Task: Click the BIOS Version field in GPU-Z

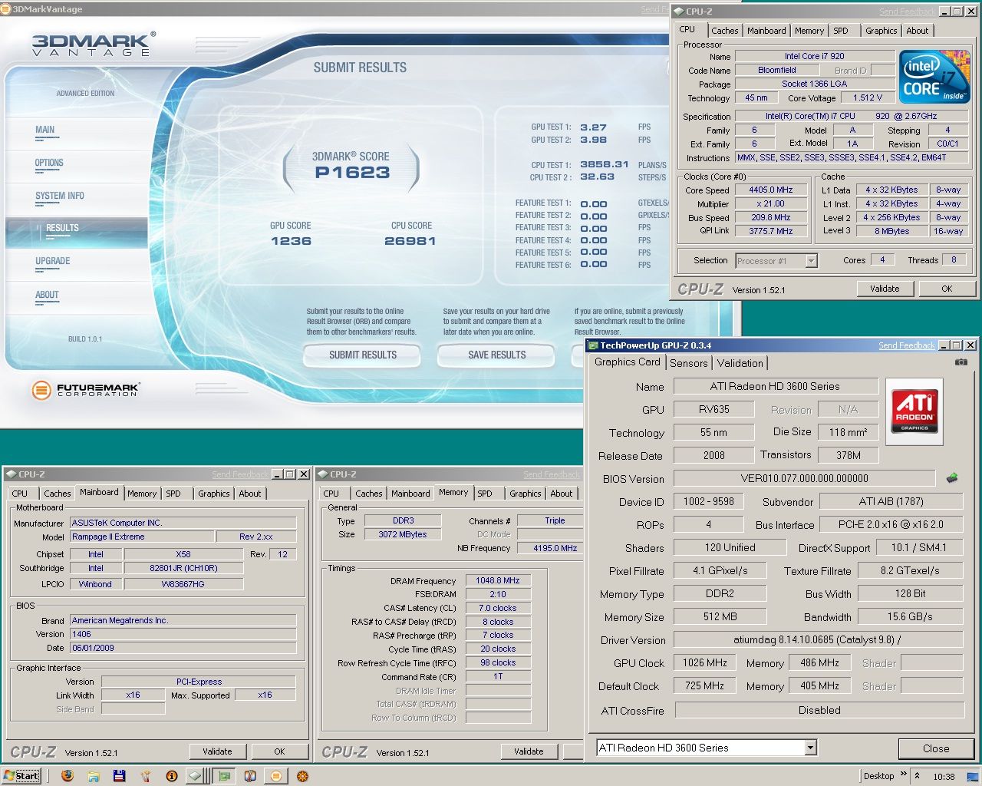Action: click(804, 478)
